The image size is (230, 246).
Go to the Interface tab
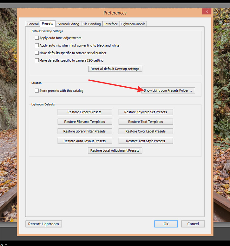click(111, 24)
